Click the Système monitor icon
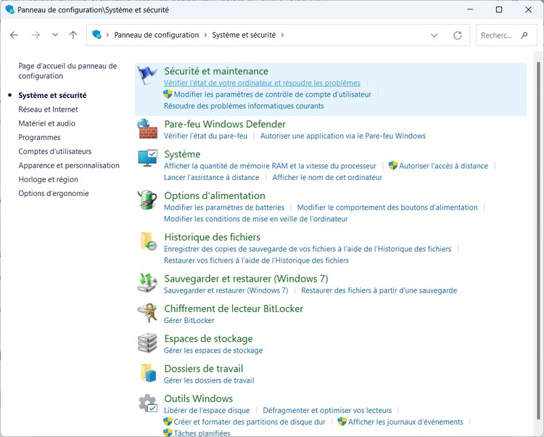The width and height of the screenshot is (544, 437). click(148, 159)
